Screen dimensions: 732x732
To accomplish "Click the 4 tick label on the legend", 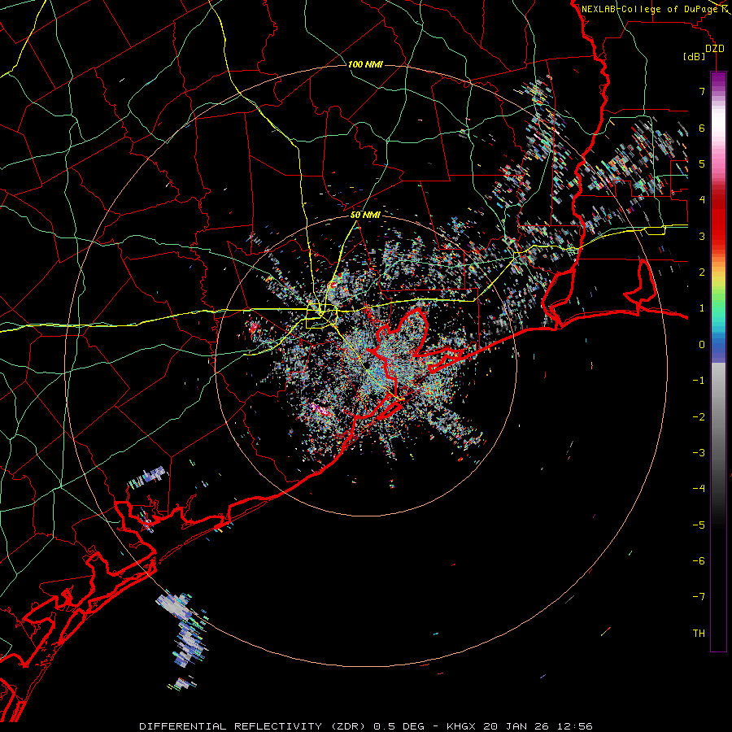I will pos(702,200).
